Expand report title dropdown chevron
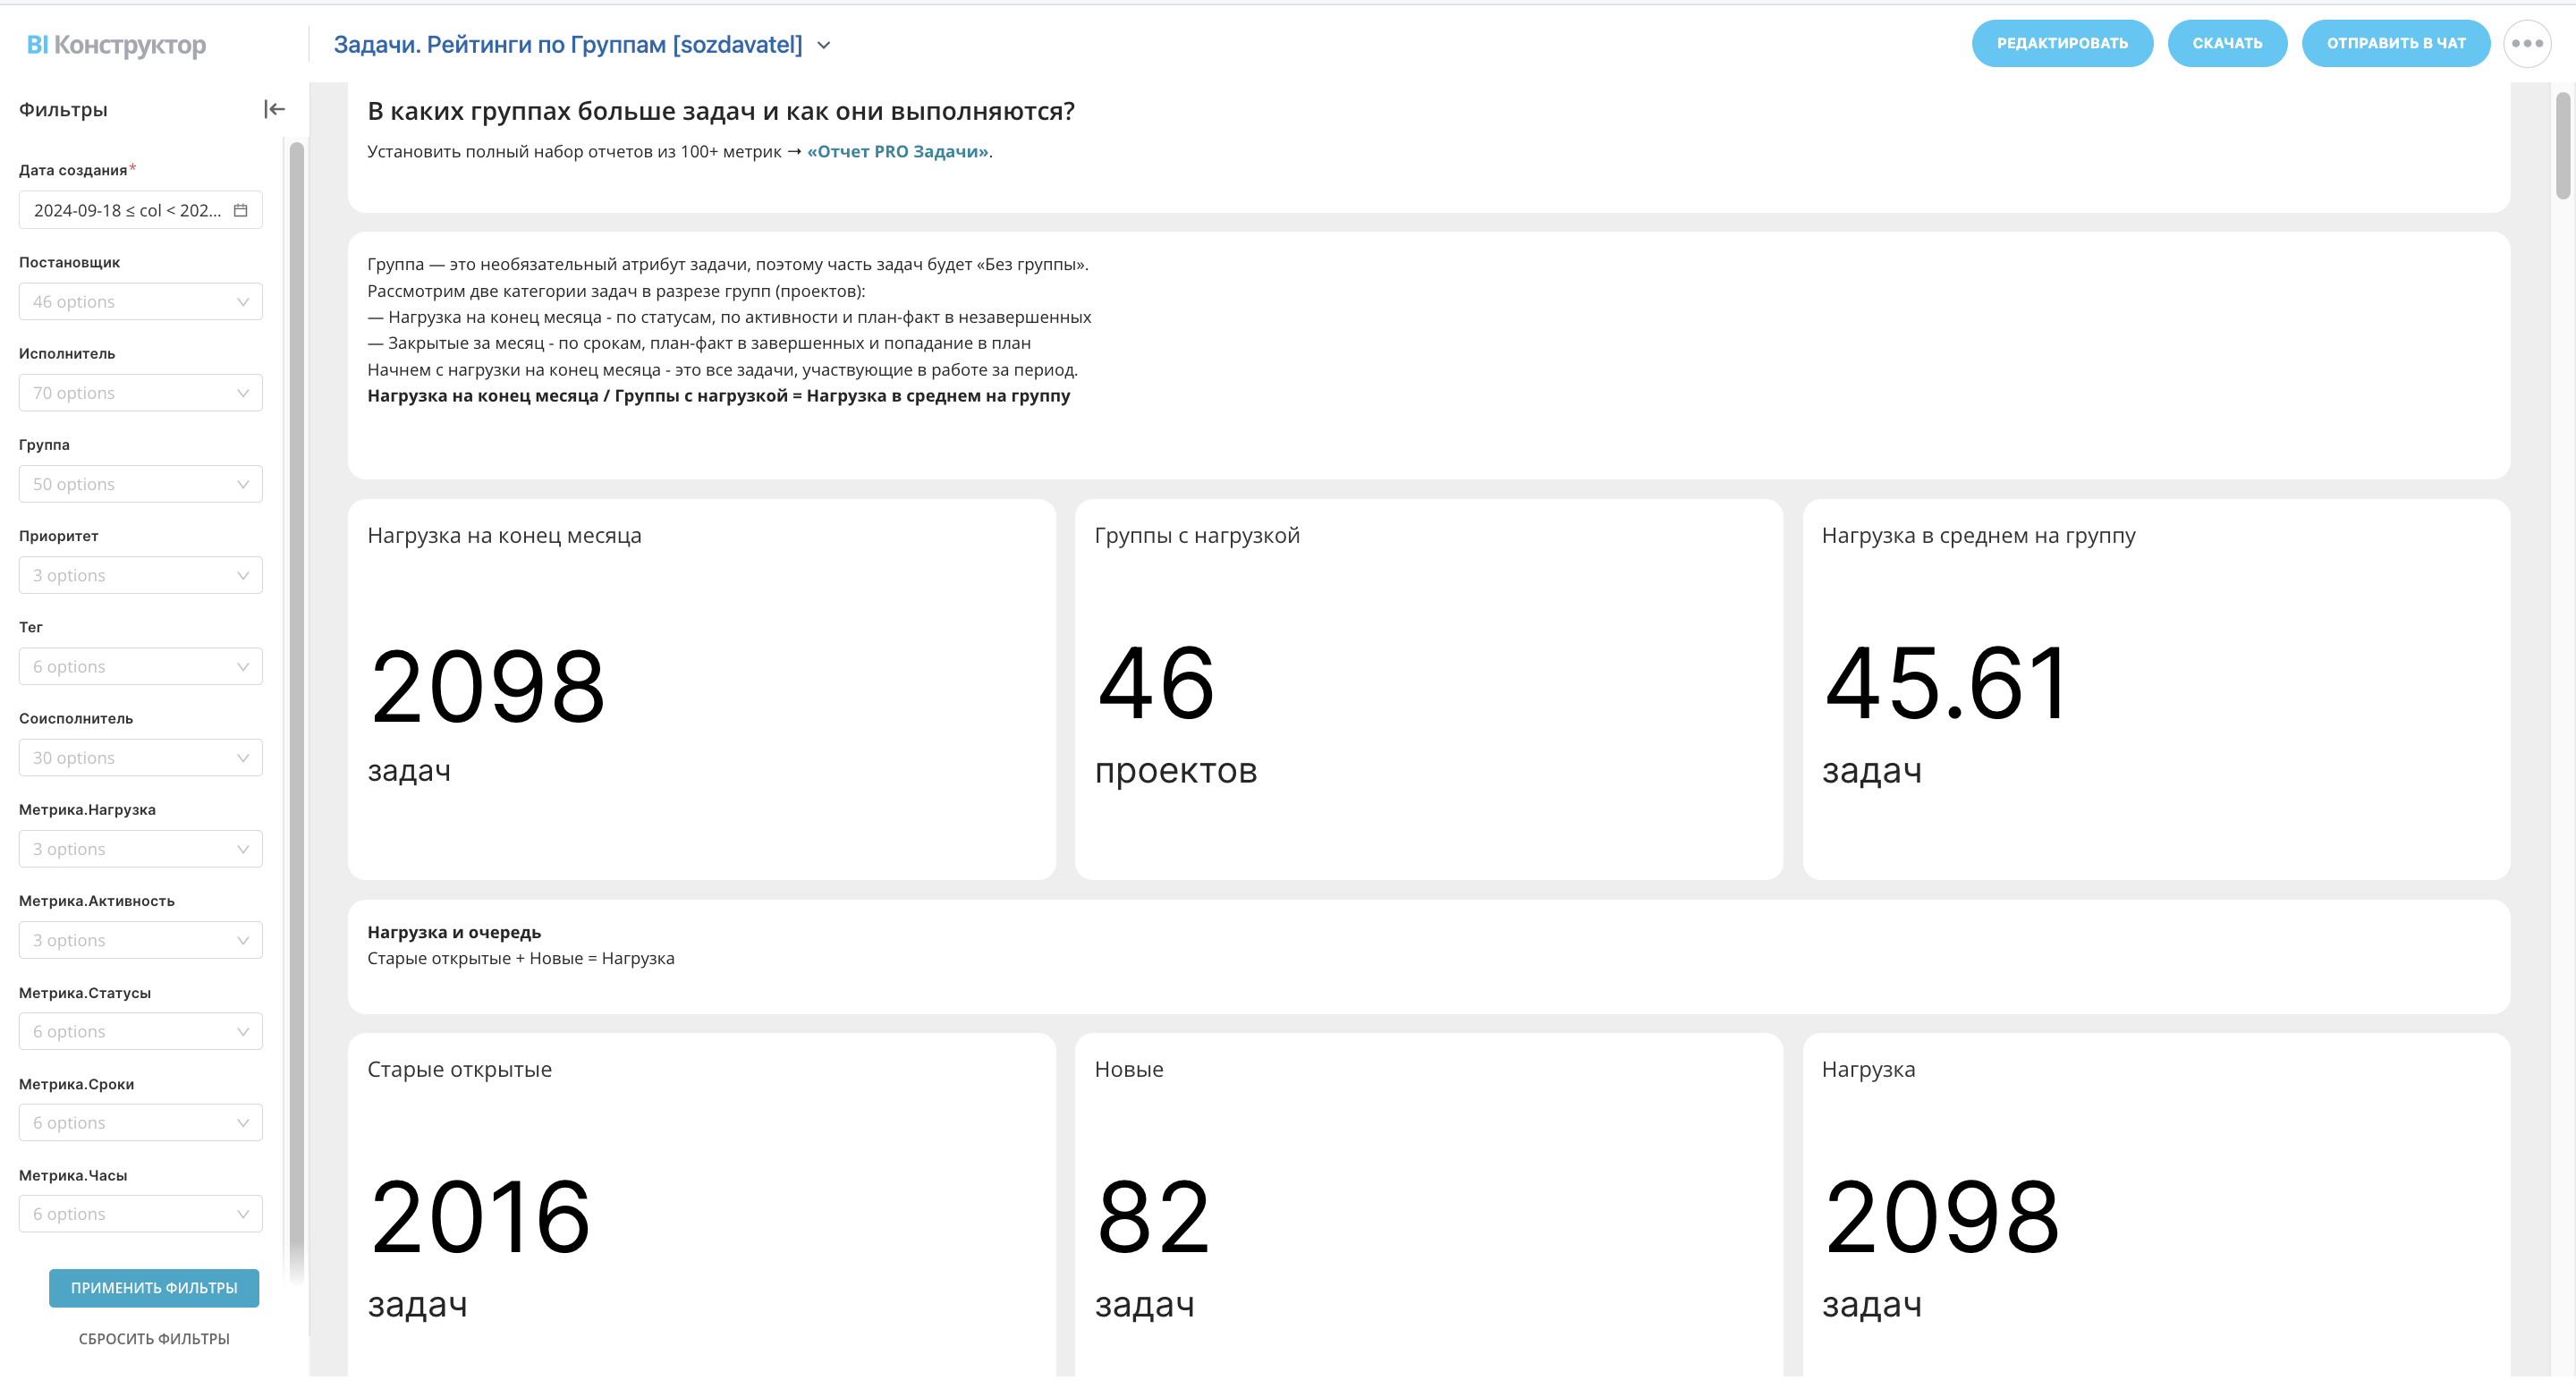Viewport: 2576px width, 1397px height. pos(824,46)
